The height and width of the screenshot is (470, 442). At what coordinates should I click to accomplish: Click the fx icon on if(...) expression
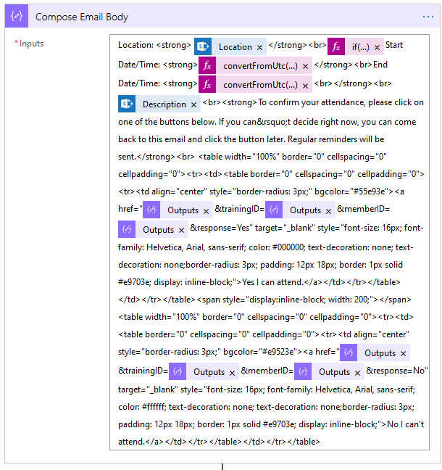click(x=335, y=46)
